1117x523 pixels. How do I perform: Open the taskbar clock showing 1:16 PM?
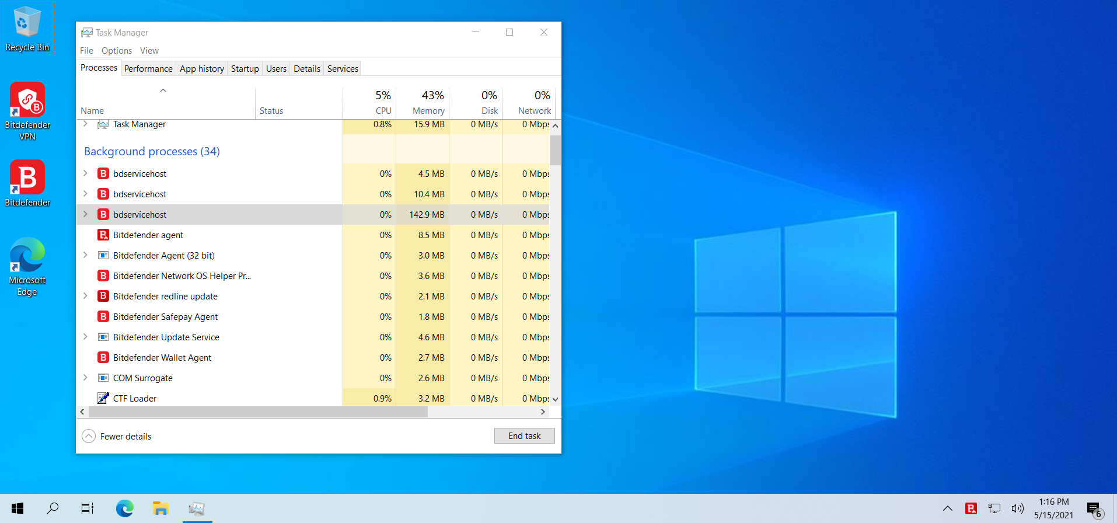[1053, 508]
